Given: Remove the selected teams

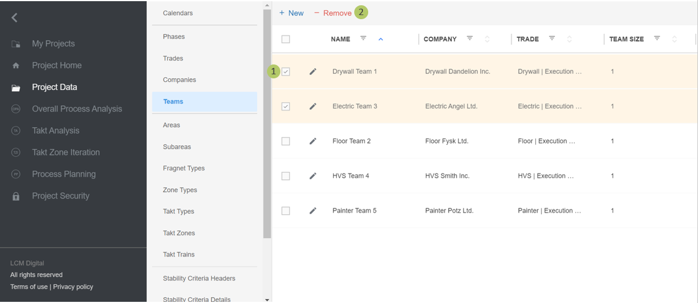Looking at the screenshot, I should [x=333, y=13].
